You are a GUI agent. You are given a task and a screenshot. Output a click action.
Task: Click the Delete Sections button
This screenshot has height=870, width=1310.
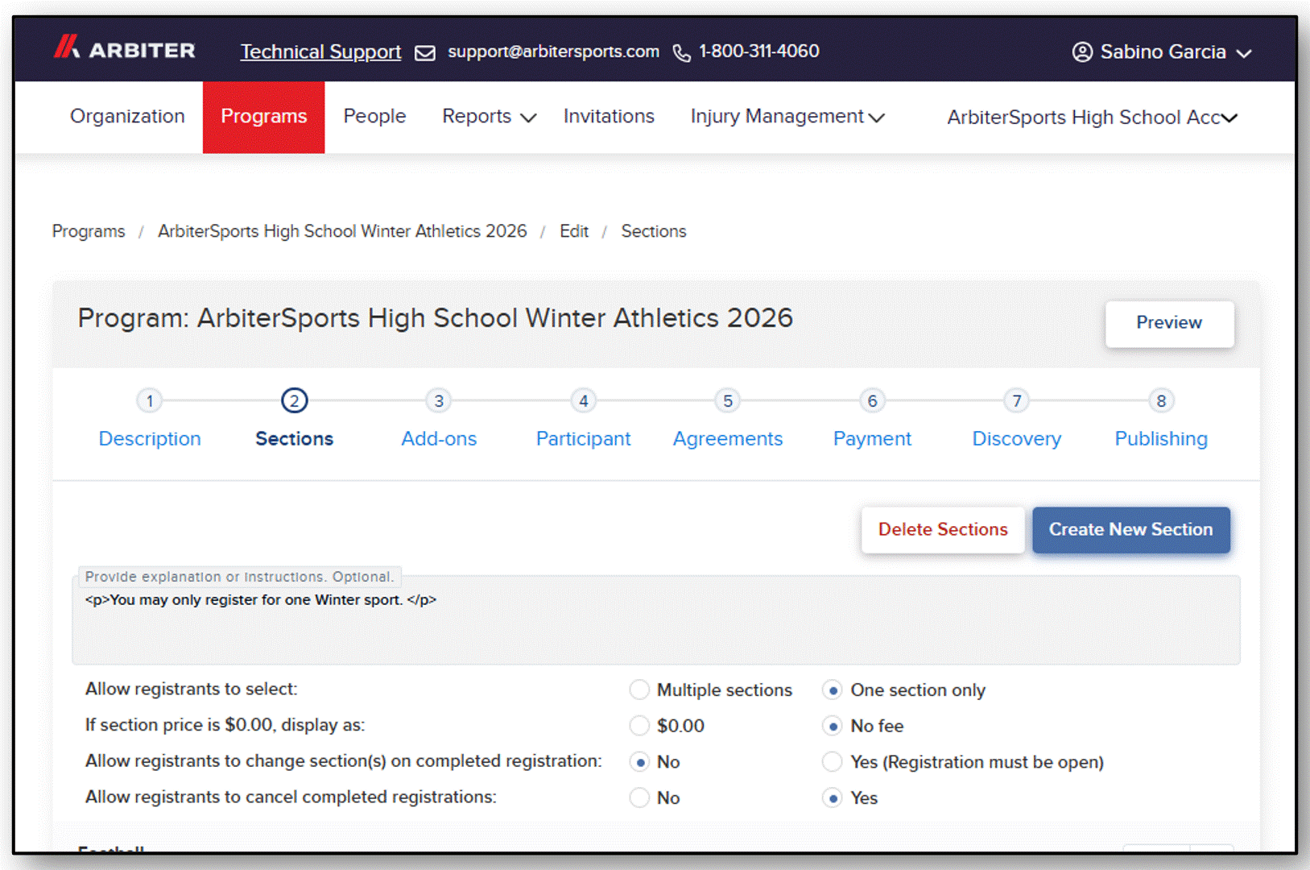coord(943,529)
